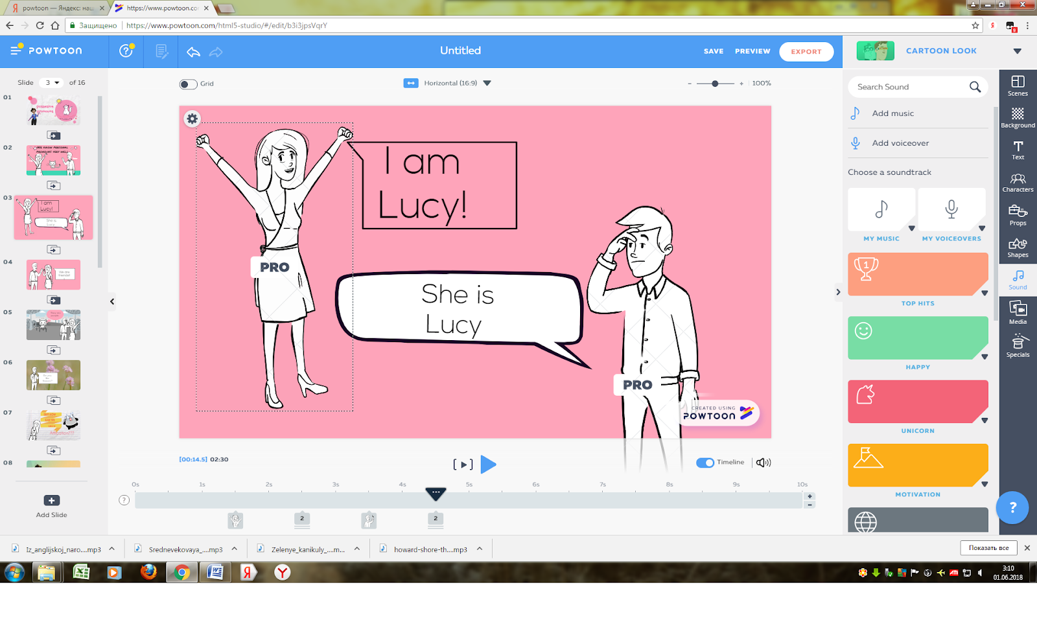Viewport: 1037px width, 631px height.
Task: Click the PREVIEW button
Action: coord(752,51)
